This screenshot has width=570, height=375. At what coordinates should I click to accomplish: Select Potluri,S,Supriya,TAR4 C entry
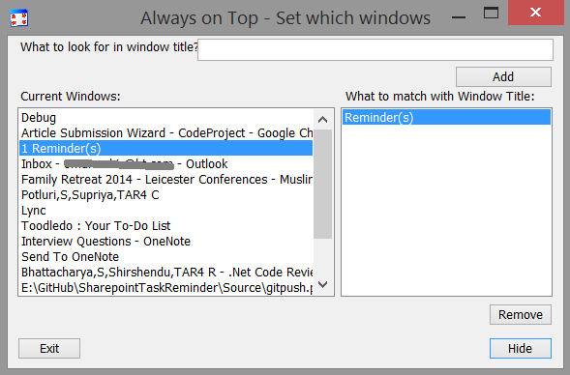tap(165, 195)
